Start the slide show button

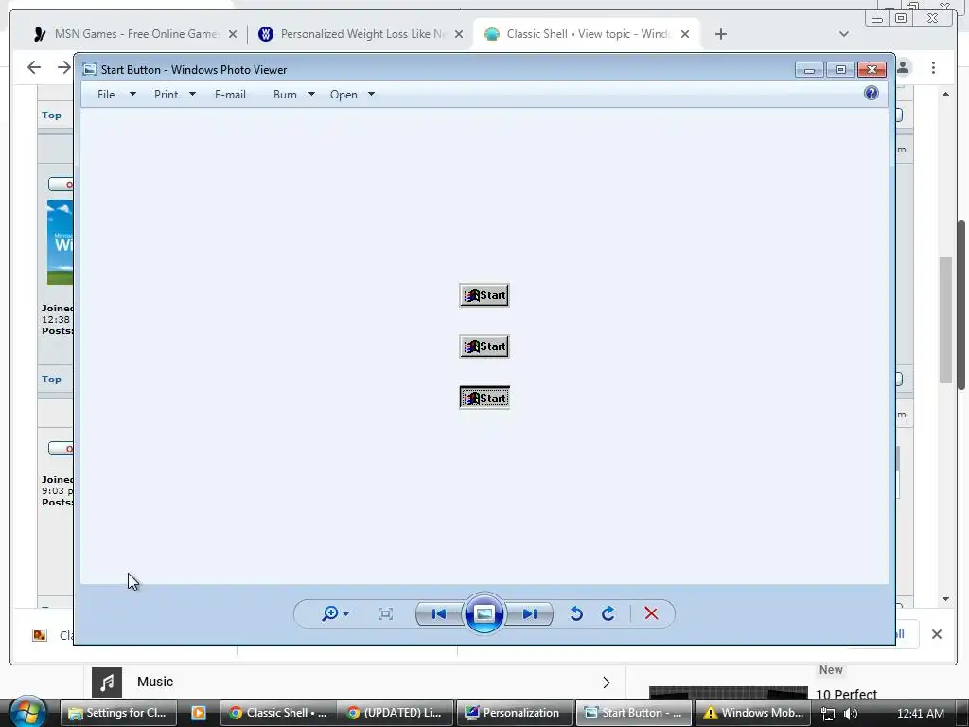click(x=484, y=613)
